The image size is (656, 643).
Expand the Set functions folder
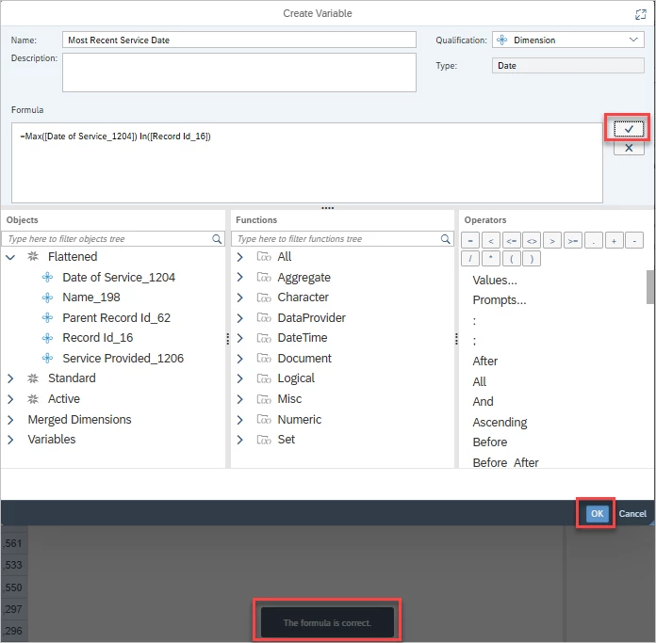(x=240, y=440)
